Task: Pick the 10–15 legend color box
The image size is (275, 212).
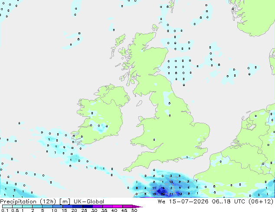Action: coord(58,206)
